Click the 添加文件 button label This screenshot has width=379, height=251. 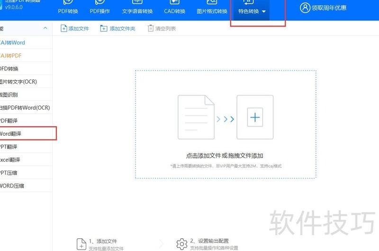tap(79, 29)
